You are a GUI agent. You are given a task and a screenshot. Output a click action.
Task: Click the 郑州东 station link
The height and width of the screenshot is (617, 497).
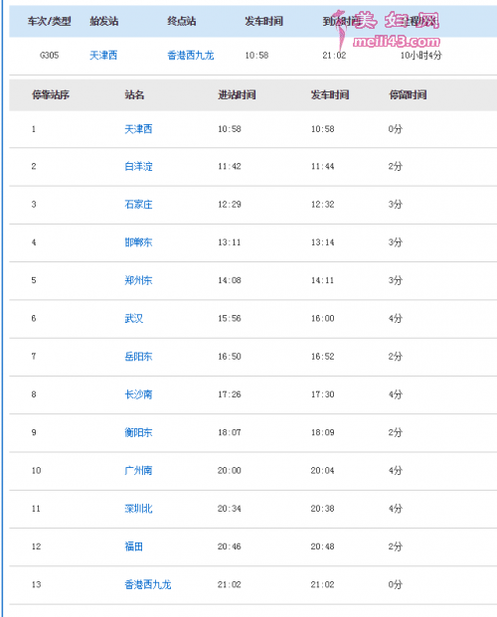(138, 280)
